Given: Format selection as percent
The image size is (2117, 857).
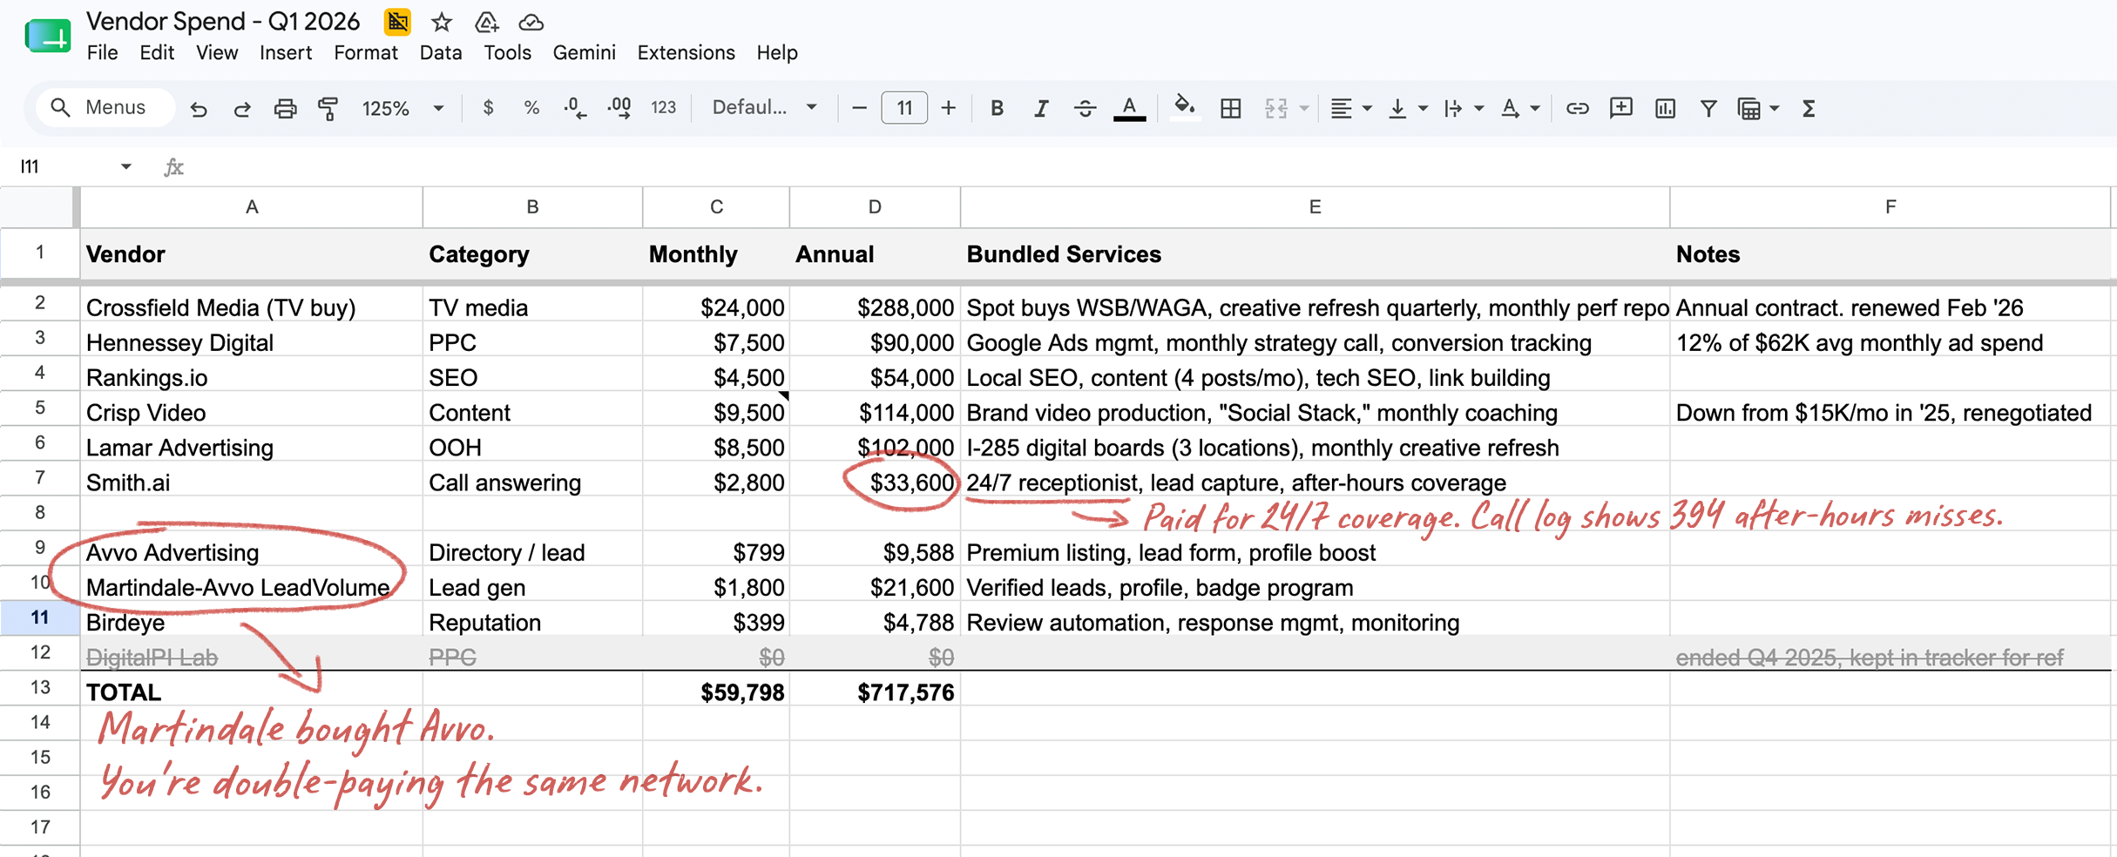Looking at the screenshot, I should click(x=531, y=108).
